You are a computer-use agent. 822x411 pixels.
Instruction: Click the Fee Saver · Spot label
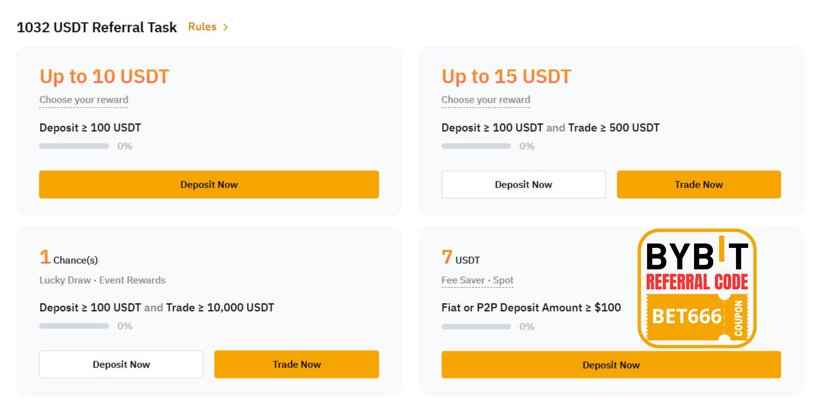tap(477, 280)
